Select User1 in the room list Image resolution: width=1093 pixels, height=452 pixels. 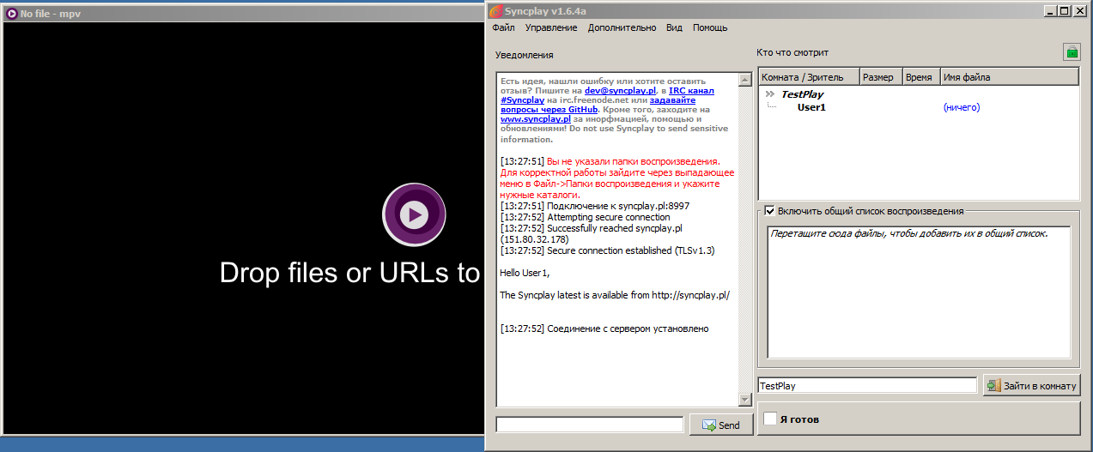tap(811, 107)
